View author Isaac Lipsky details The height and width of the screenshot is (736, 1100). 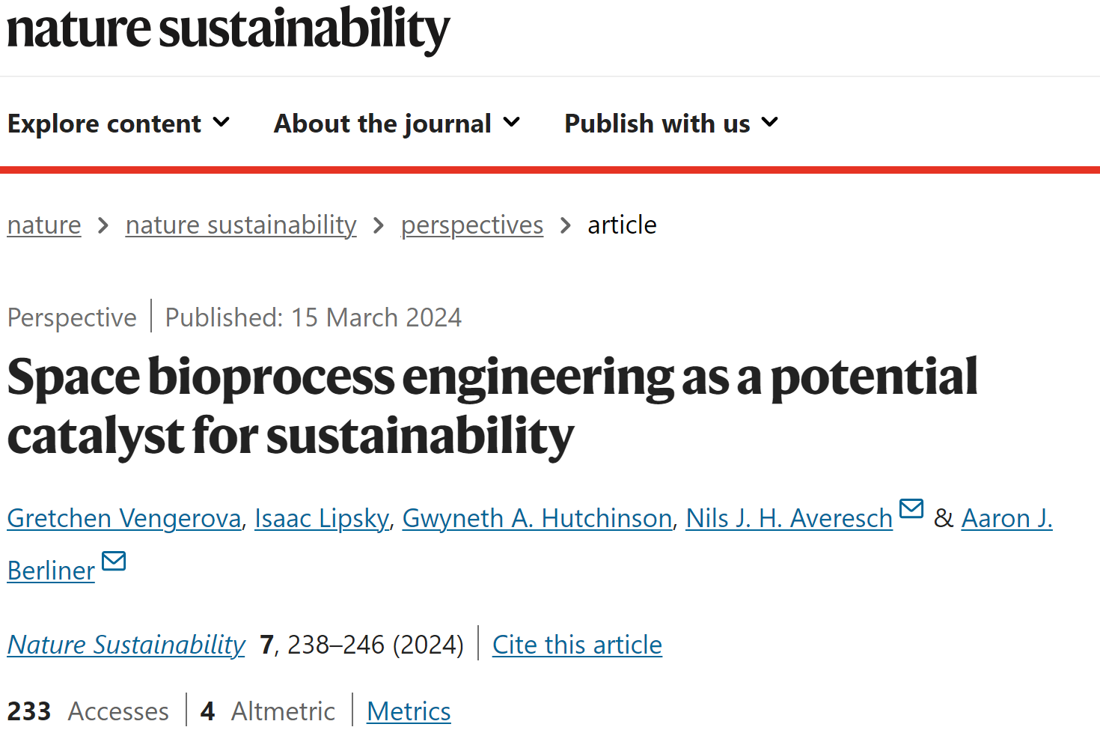point(322,518)
